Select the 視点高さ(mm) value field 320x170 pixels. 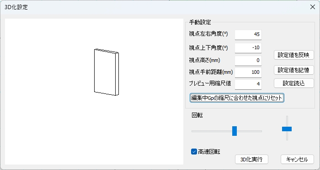[248, 61]
